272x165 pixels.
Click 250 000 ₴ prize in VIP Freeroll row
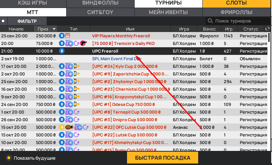coord(46,36)
